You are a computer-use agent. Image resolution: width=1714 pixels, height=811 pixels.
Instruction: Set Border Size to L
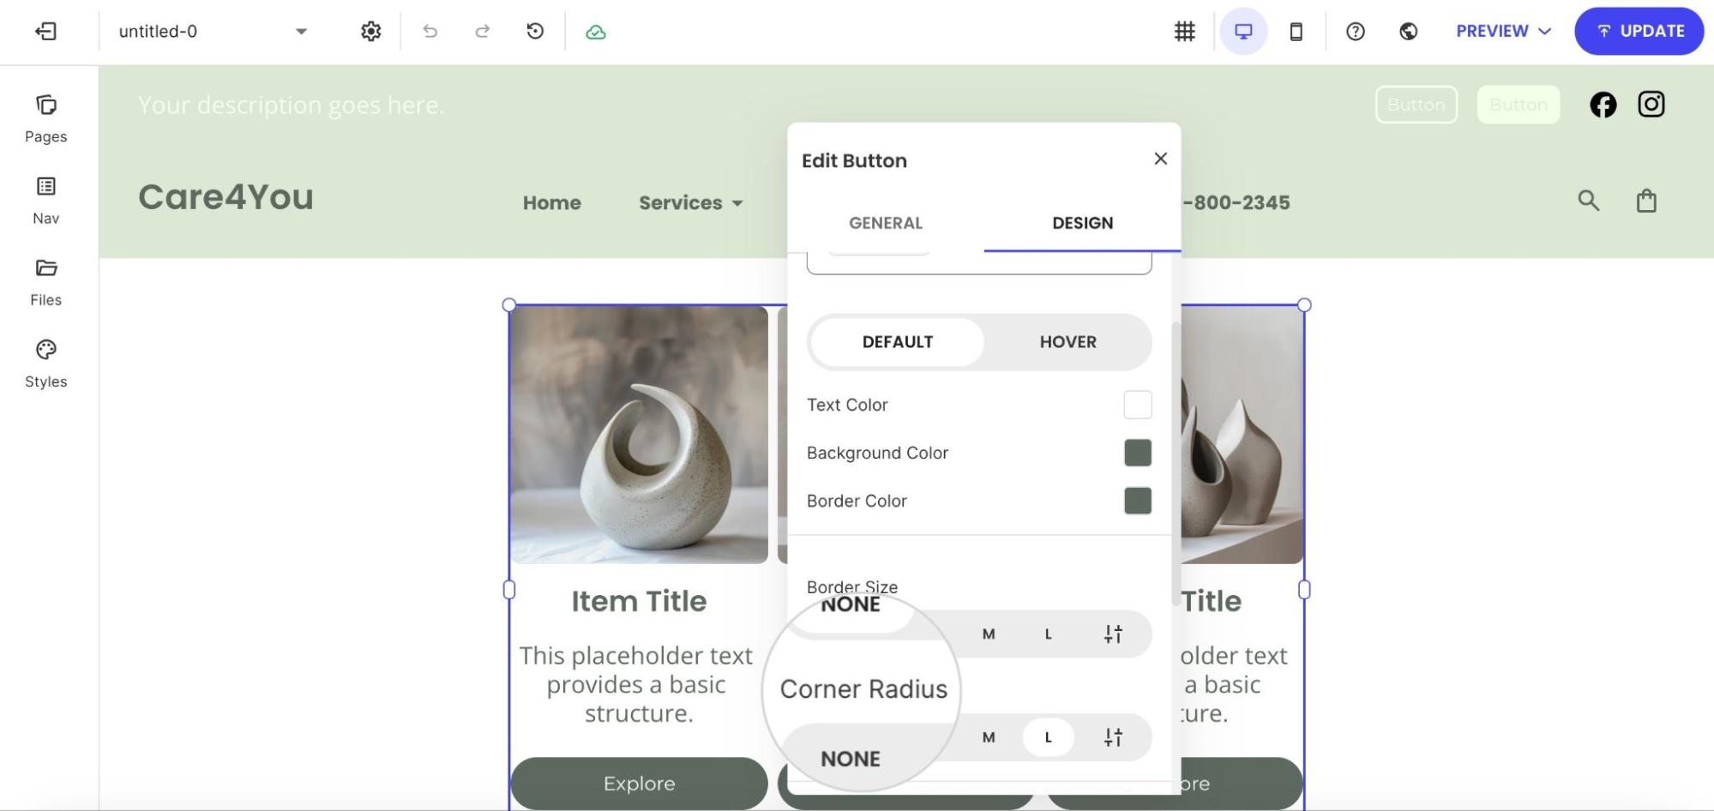1048,634
